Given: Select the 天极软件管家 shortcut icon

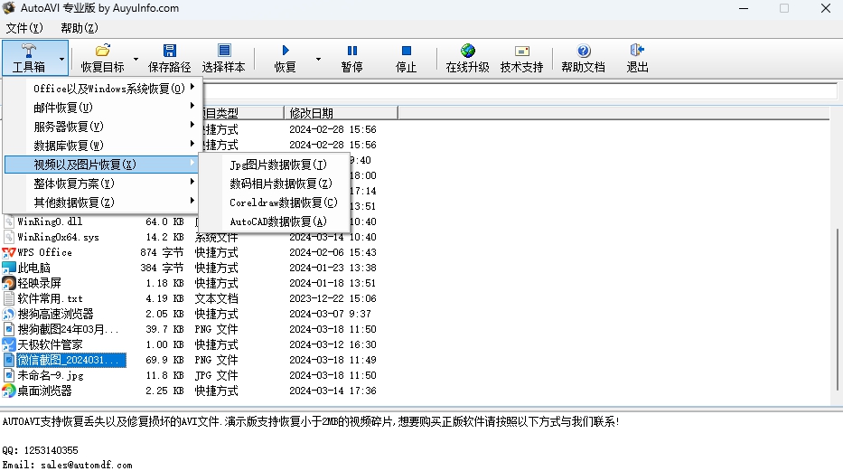Looking at the screenshot, I should [9, 344].
